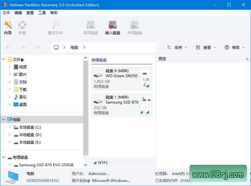The image size is (251, 186).
Task: Expand the 视频 tree node
Action: click(9, 67)
